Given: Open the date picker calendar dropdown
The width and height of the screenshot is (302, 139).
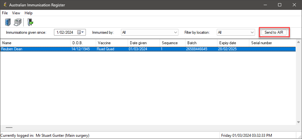Looking at the screenshot, I should click(80, 32).
